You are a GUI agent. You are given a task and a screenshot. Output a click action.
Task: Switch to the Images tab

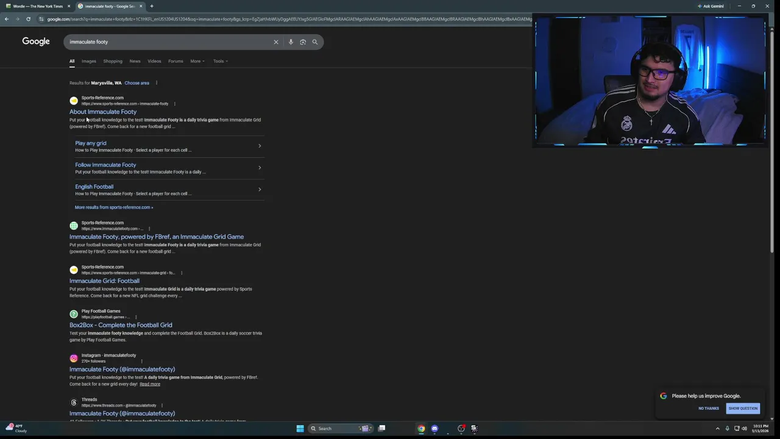point(89,61)
